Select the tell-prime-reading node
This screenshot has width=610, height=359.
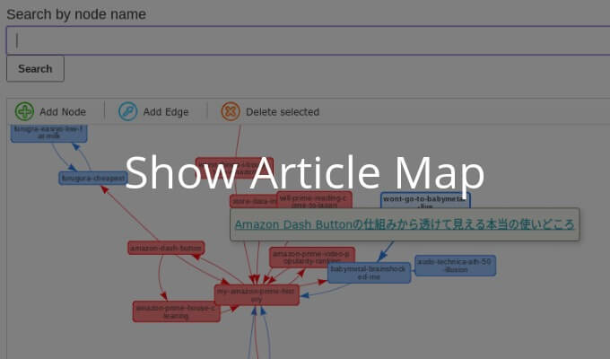314,199
